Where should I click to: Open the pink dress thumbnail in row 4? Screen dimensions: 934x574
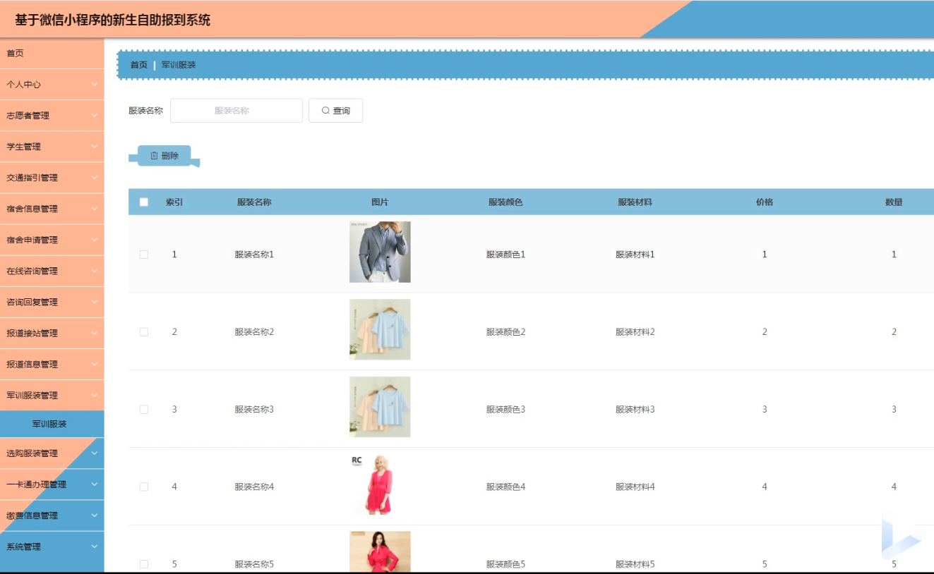click(380, 484)
